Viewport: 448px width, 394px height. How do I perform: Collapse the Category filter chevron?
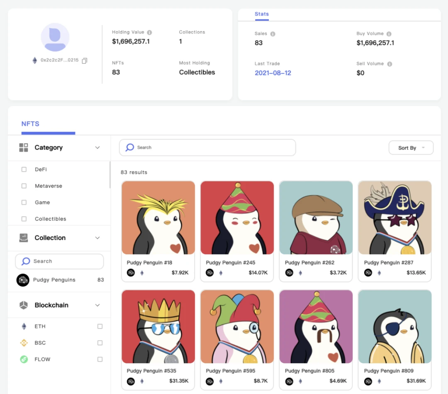pyautogui.click(x=97, y=147)
